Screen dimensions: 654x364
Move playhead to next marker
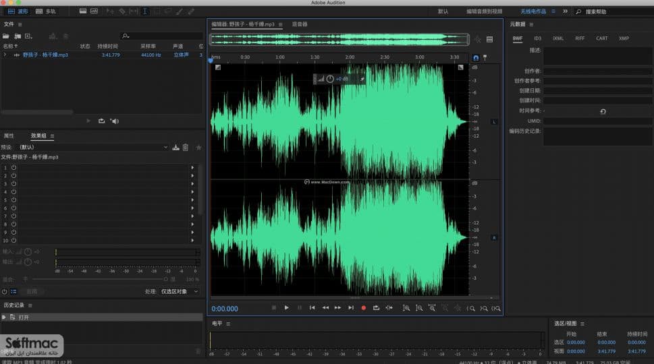pyautogui.click(x=351, y=308)
